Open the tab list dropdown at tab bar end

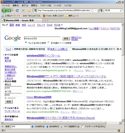[x=123, y=21]
